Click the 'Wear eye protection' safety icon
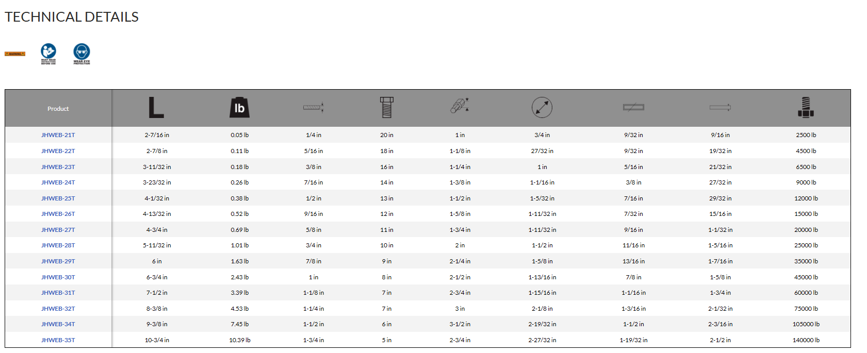This screenshot has width=867, height=353. (81, 54)
